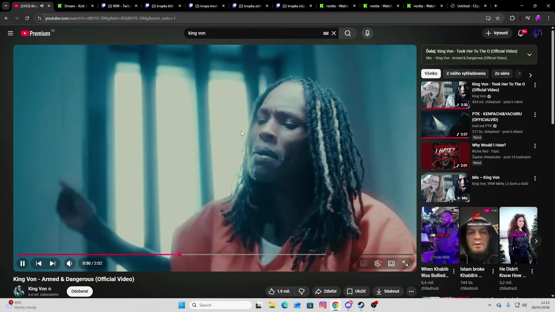The width and height of the screenshot is (555, 312).
Task: Enter fullscreen mode
Action: click(x=405, y=263)
